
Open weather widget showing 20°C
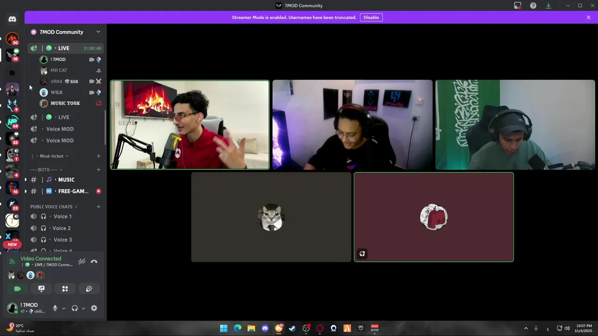click(x=21, y=328)
